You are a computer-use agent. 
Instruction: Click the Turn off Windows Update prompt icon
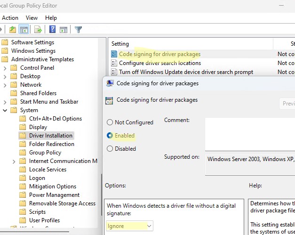[x=114, y=72]
